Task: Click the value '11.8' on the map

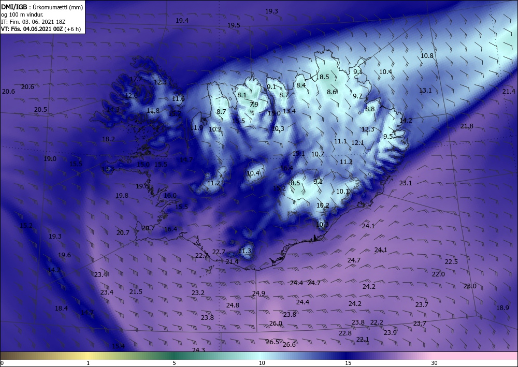Action: click(x=153, y=111)
